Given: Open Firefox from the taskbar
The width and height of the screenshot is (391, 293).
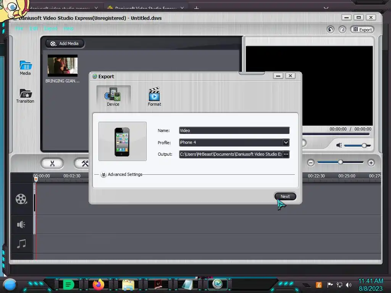Looking at the screenshot, I should pos(98,284).
